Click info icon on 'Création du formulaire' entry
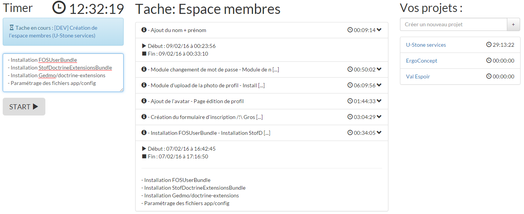The width and height of the screenshot is (524, 214). (x=144, y=117)
